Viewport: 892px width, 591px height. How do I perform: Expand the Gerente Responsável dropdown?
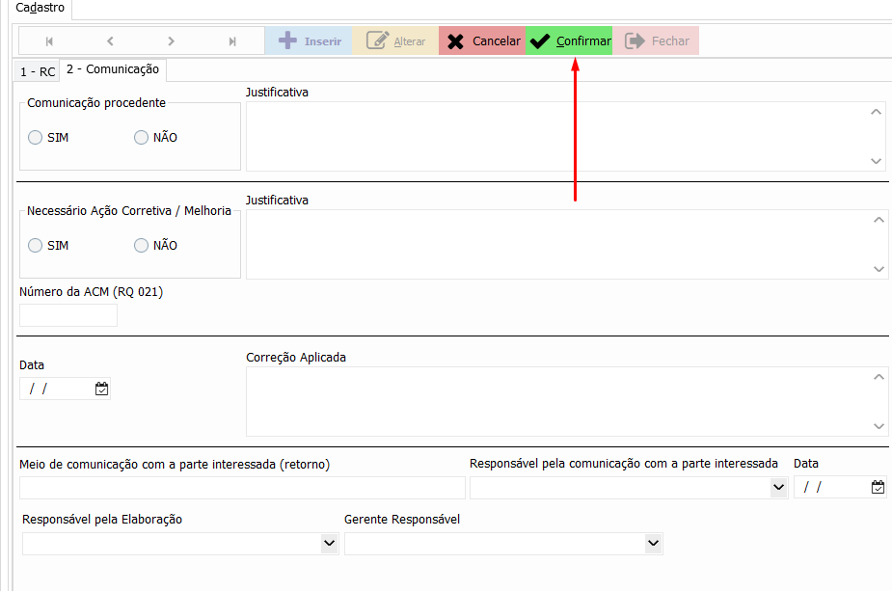(654, 545)
